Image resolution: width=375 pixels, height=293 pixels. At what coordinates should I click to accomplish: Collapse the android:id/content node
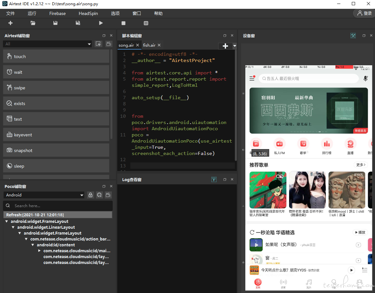pos(33,245)
